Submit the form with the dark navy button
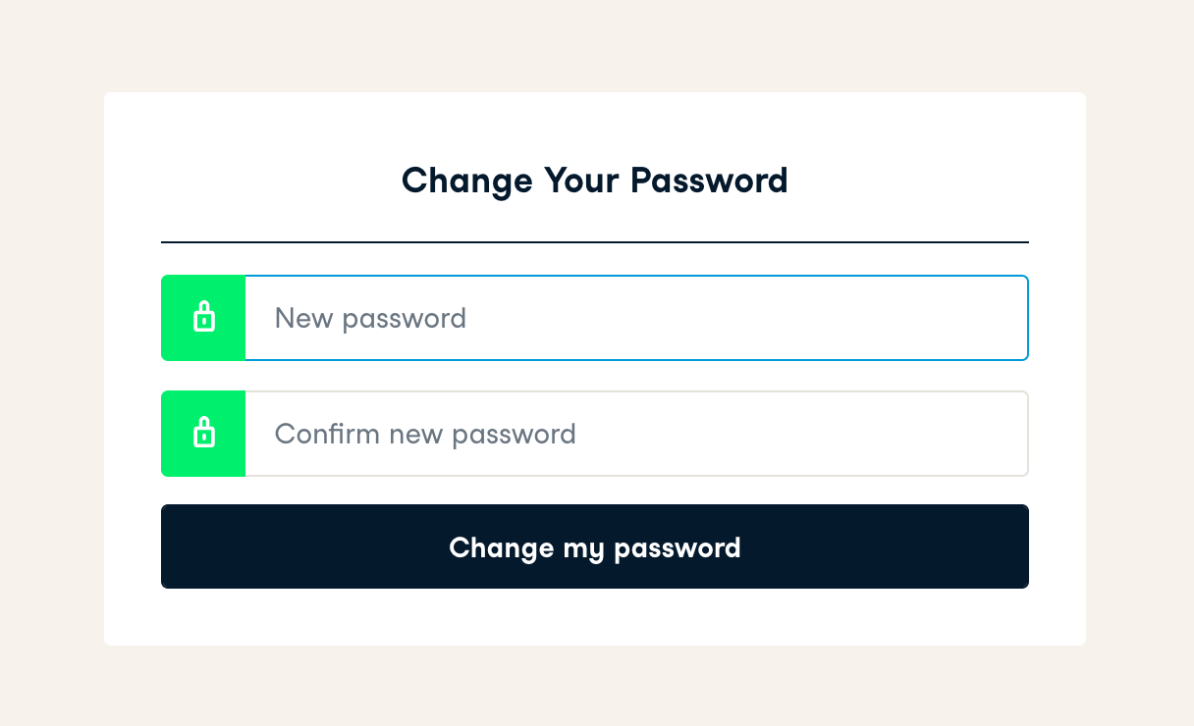The height and width of the screenshot is (726, 1194). click(595, 546)
